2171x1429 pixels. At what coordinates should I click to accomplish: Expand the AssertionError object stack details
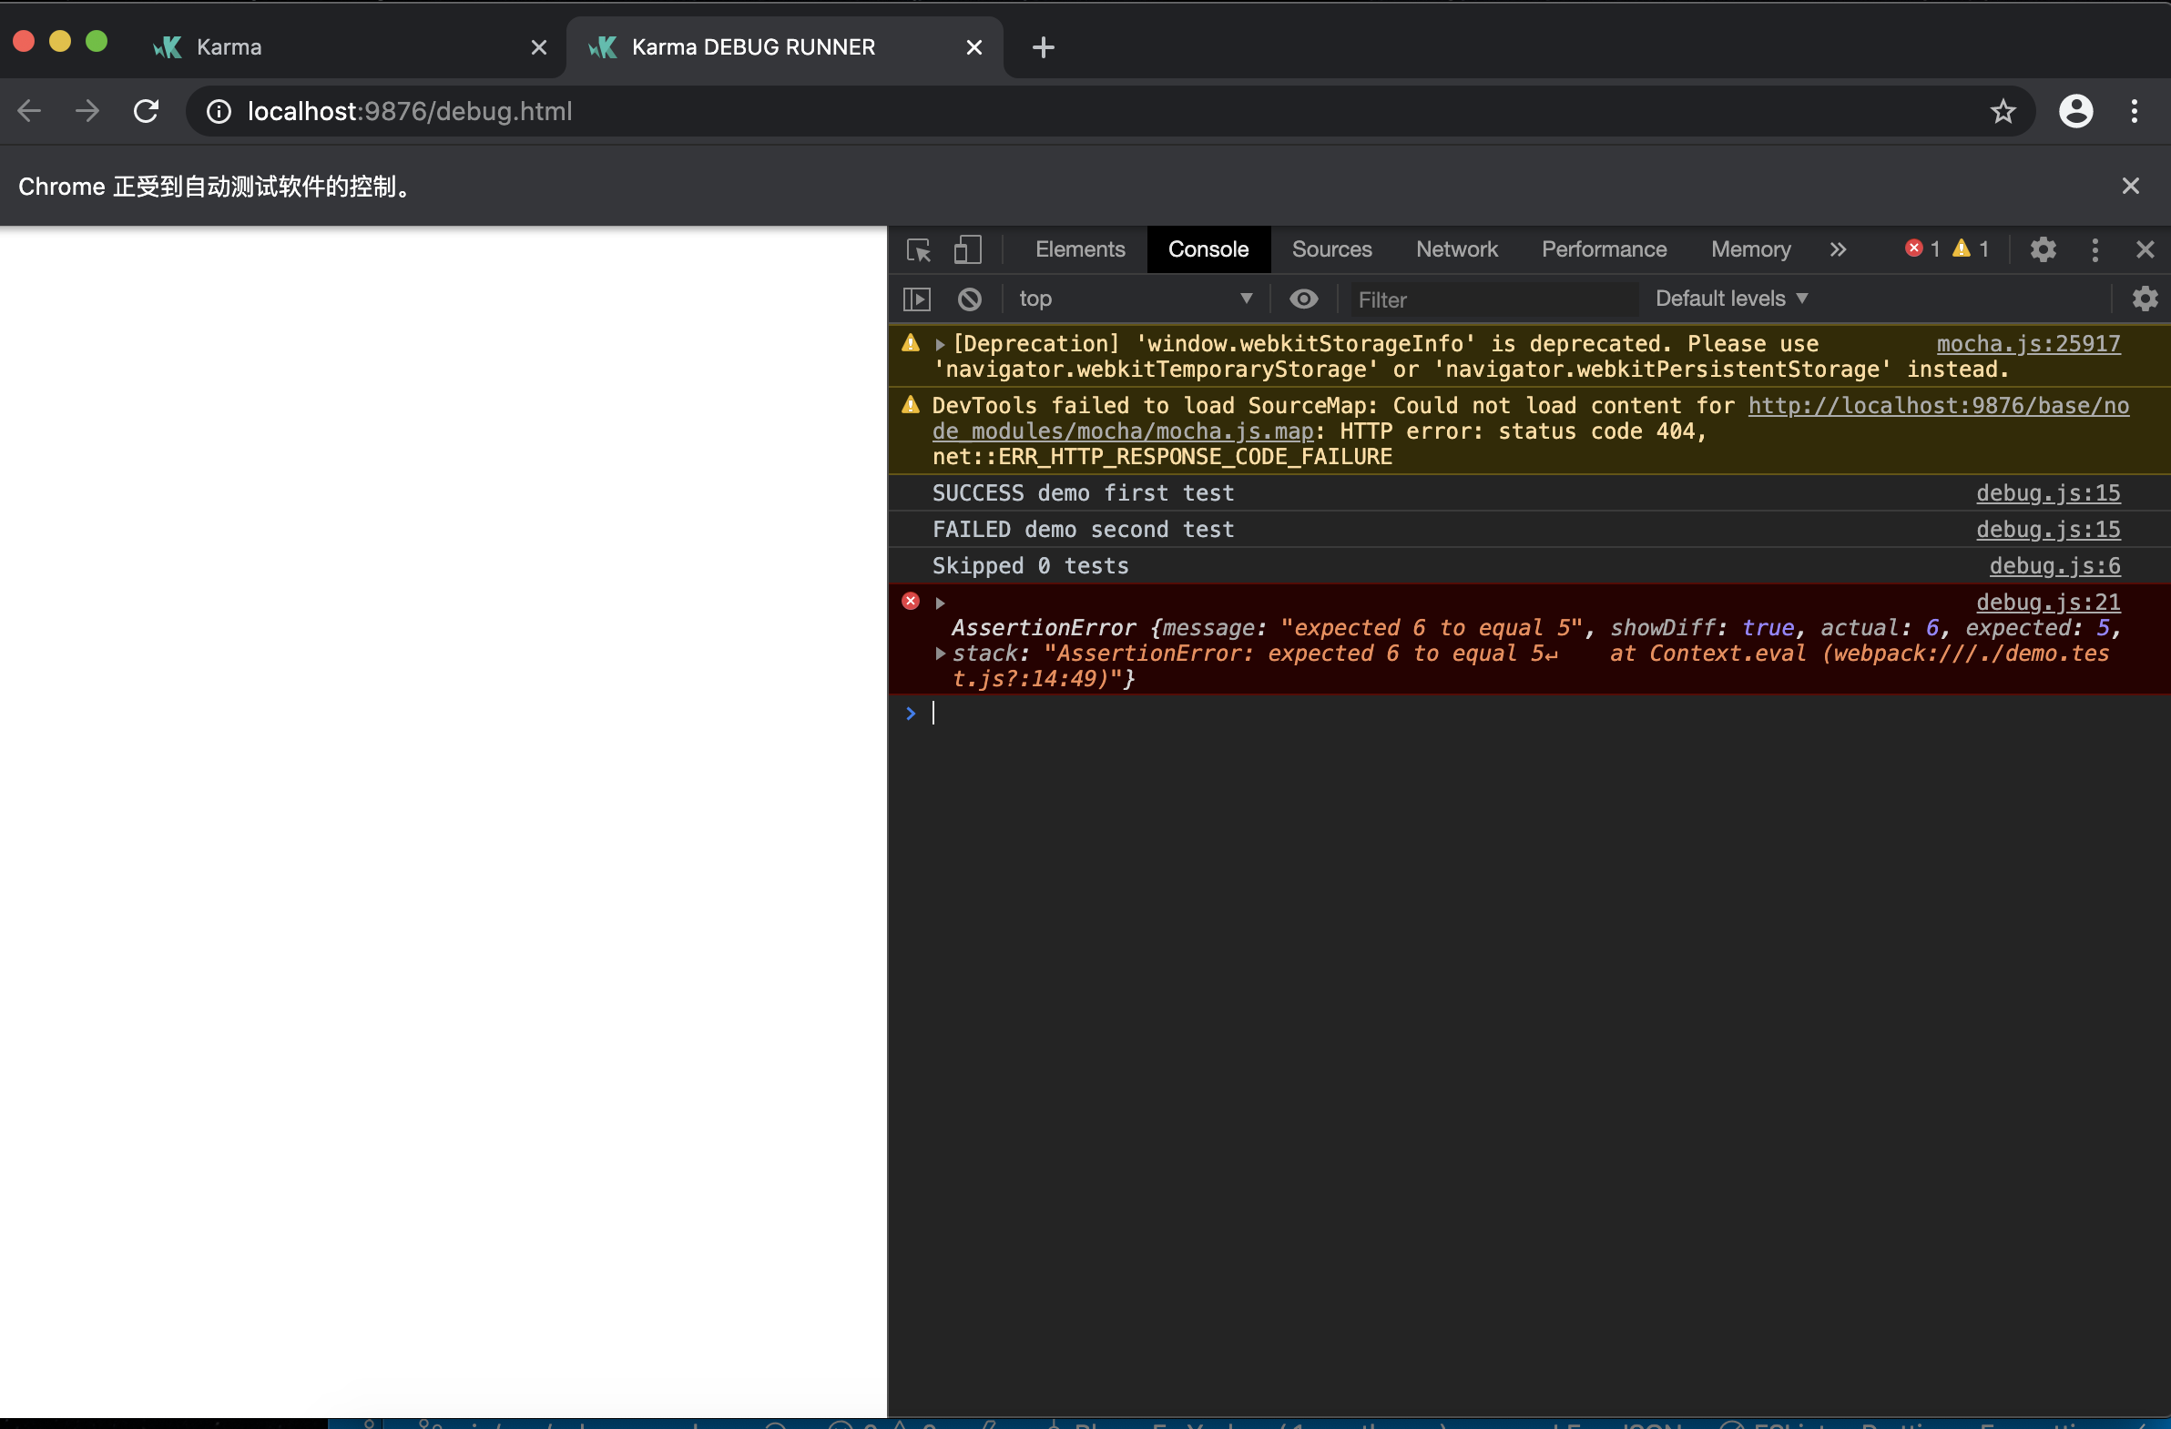940,654
